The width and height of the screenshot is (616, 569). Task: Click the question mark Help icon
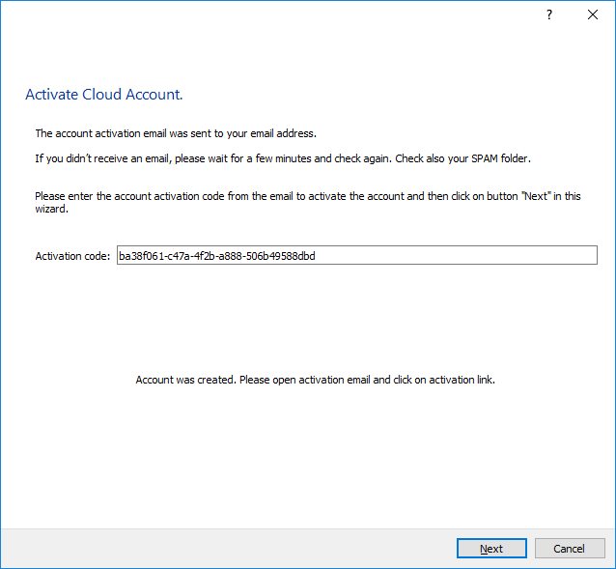point(549,14)
